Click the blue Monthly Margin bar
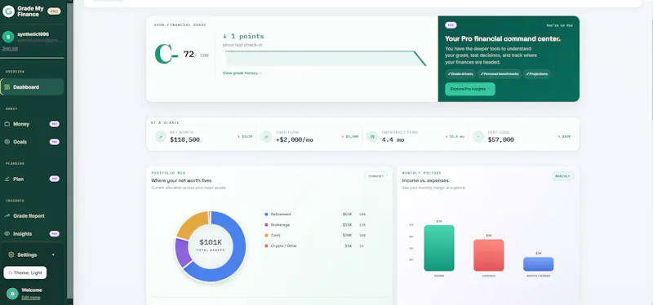 [x=538, y=264]
